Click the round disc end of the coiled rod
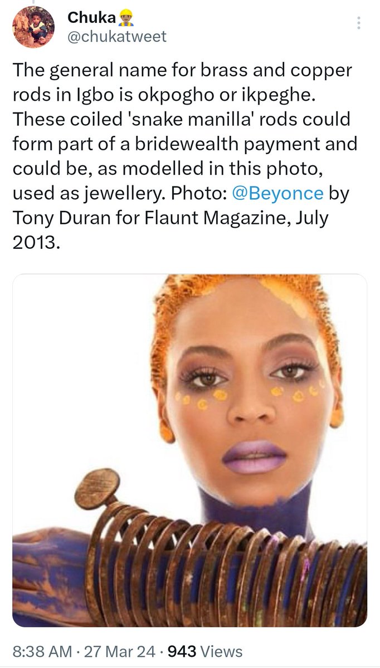Viewport: 380px width, 668px height. pos(96,489)
